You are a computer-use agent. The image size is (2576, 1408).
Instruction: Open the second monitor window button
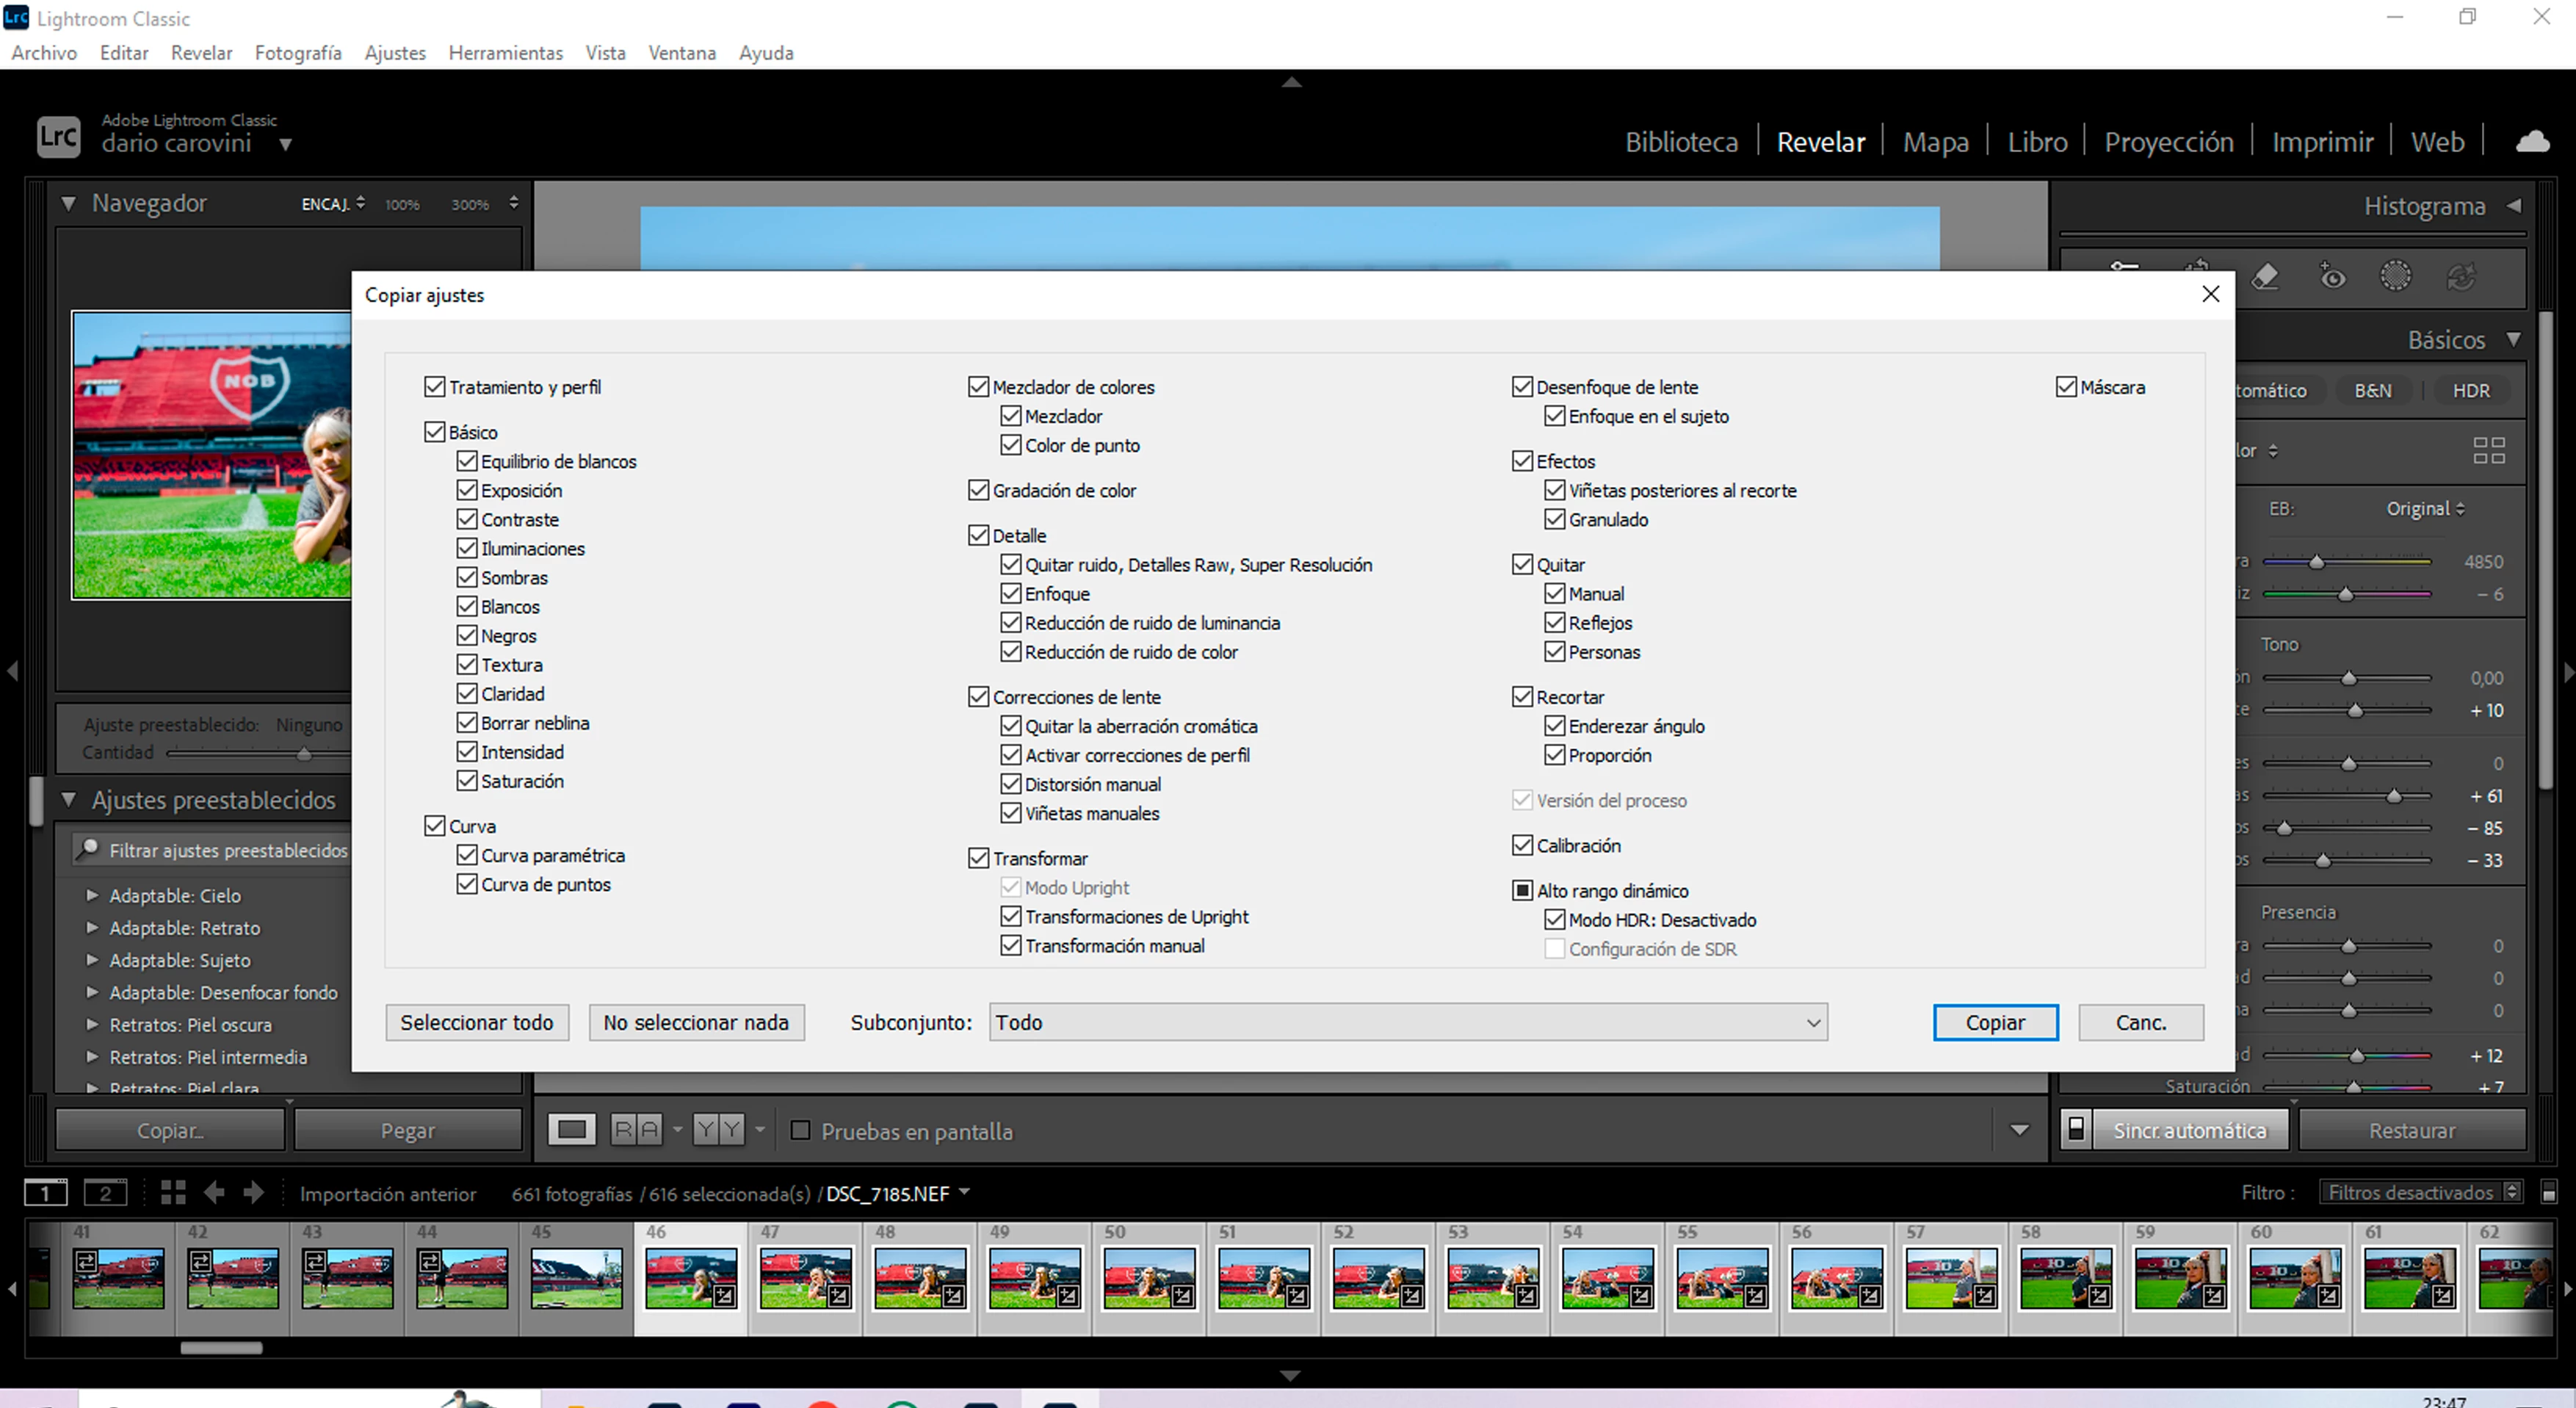click(x=105, y=1192)
